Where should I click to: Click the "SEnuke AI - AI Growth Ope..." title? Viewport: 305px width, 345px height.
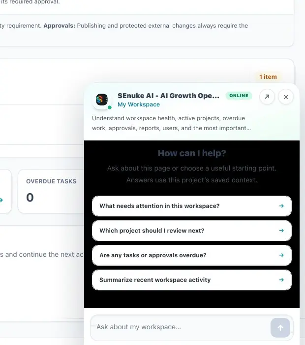coord(168,96)
